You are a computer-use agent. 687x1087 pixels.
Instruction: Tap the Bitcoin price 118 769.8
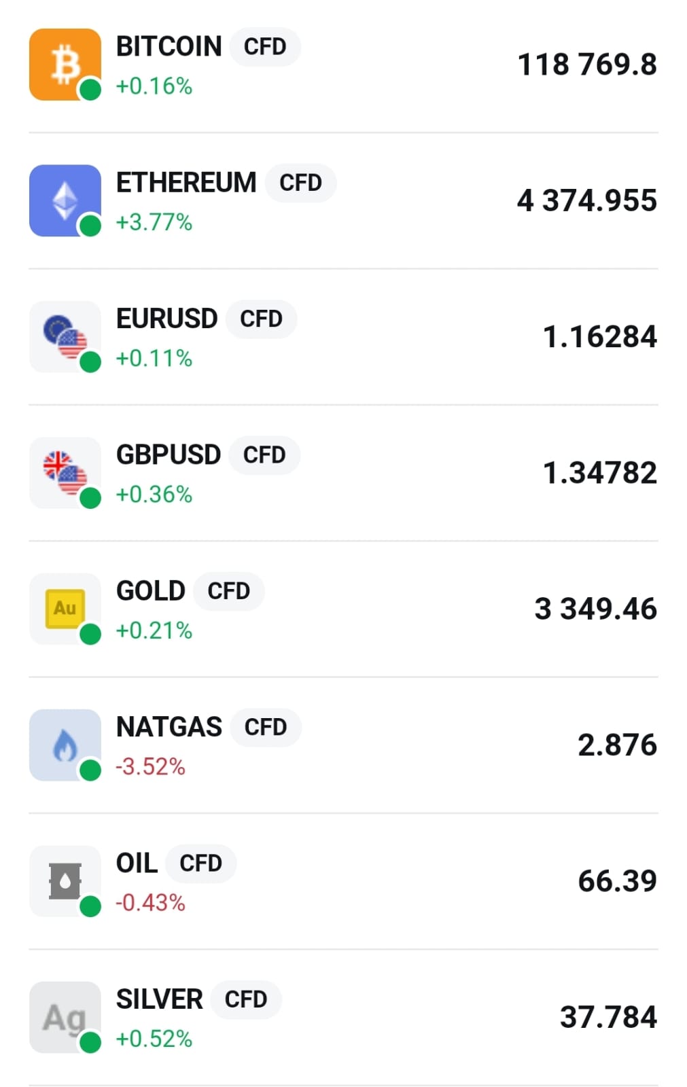(587, 65)
